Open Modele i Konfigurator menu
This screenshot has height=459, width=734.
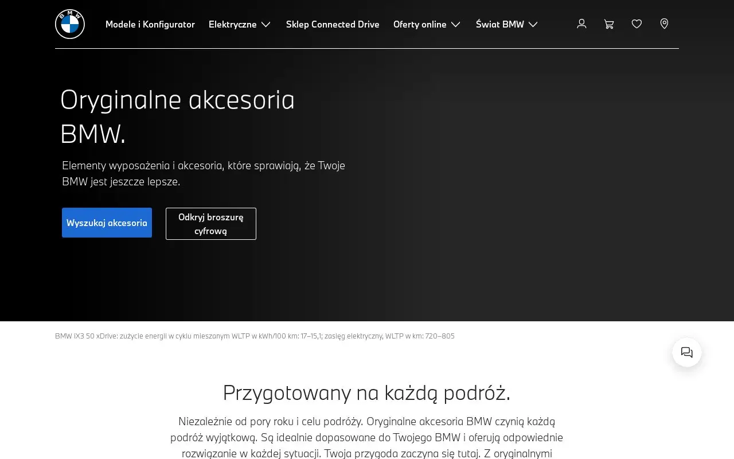click(x=150, y=24)
